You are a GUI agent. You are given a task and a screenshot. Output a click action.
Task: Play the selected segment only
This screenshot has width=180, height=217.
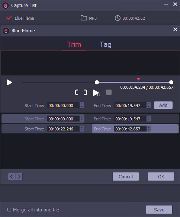96,93
